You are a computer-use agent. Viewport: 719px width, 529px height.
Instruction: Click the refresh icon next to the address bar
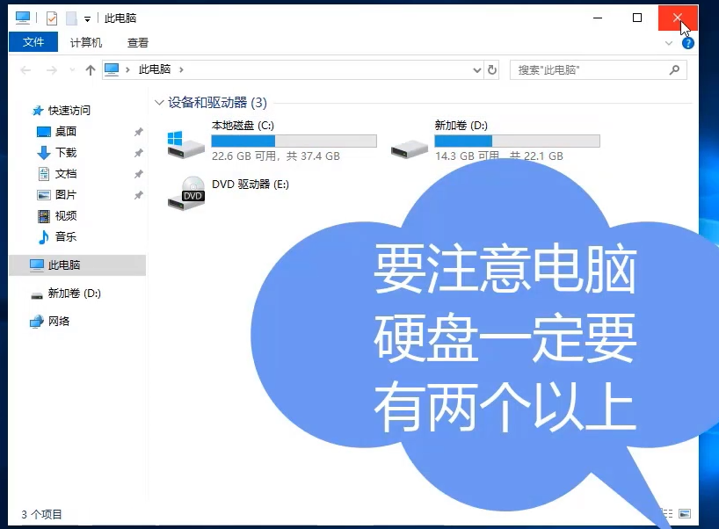pyautogui.click(x=492, y=69)
